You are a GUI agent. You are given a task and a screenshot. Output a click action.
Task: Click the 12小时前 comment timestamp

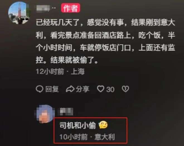(x=50, y=71)
